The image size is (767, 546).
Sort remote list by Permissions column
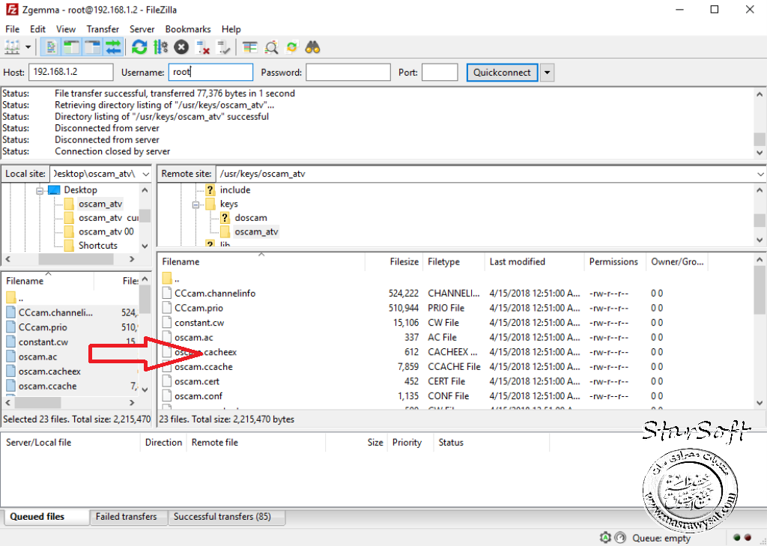pyautogui.click(x=615, y=261)
